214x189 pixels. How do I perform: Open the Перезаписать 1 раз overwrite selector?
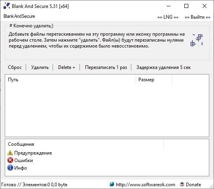(x=106, y=67)
